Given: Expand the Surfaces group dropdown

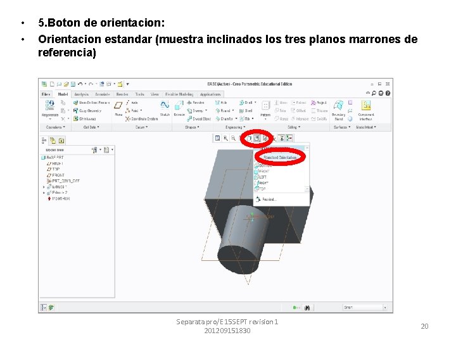Looking at the screenshot, I should click(x=342, y=127).
